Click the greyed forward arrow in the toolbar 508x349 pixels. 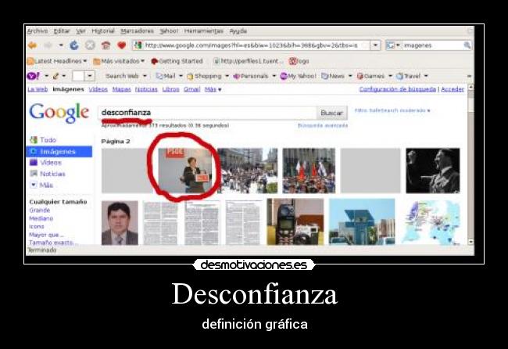[x=48, y=45]
